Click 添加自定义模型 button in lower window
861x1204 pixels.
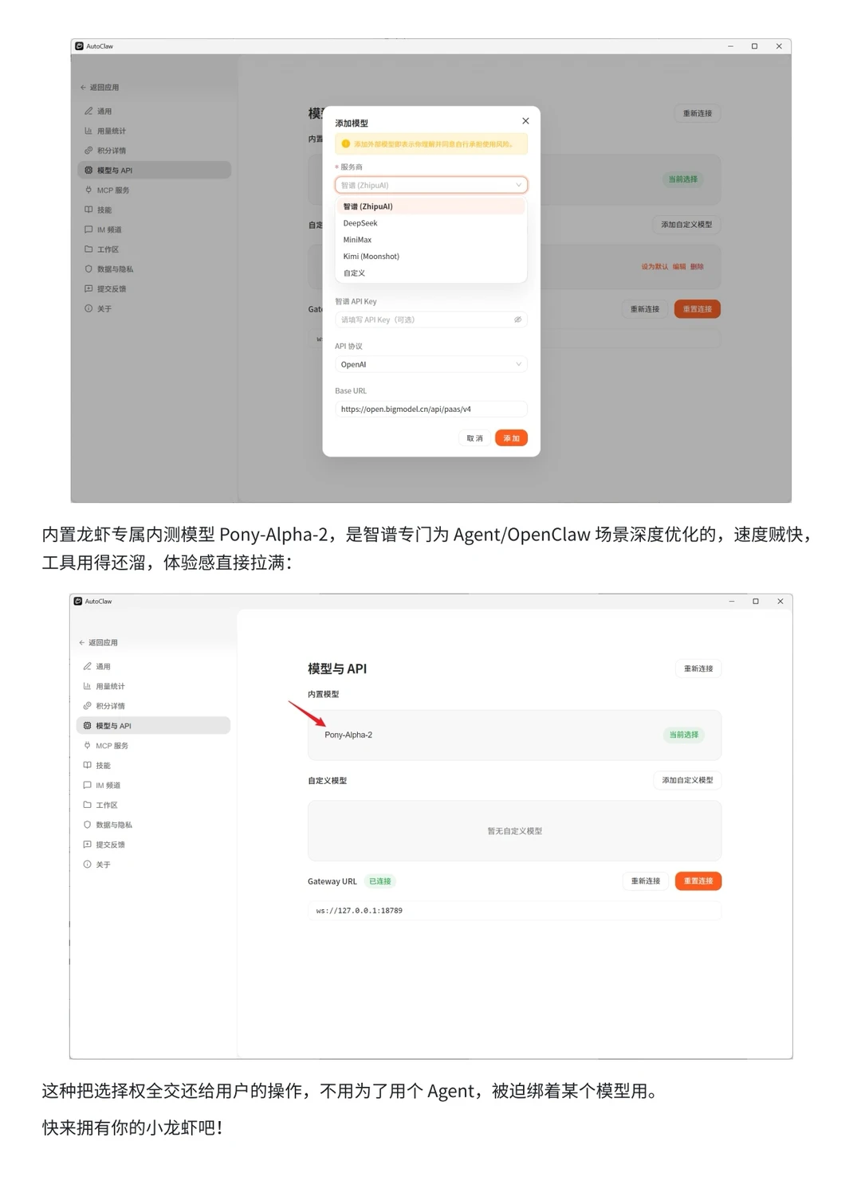tap(687, 780)
